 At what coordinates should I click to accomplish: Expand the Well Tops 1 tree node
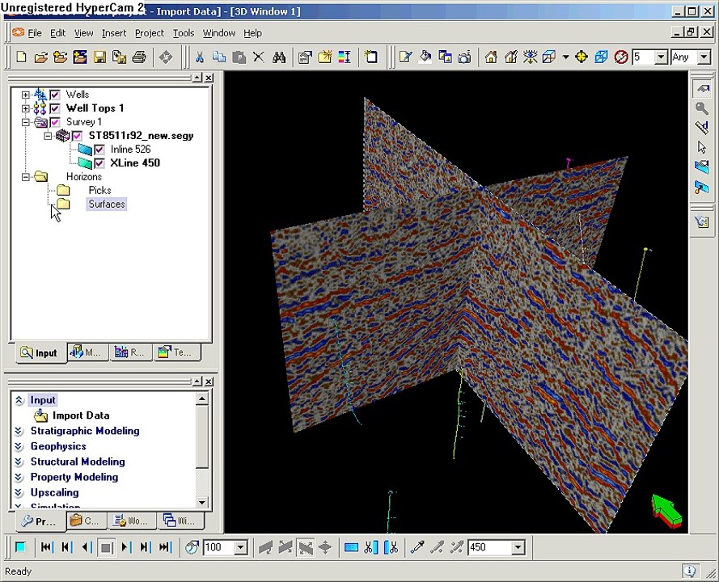coord(26,108)
